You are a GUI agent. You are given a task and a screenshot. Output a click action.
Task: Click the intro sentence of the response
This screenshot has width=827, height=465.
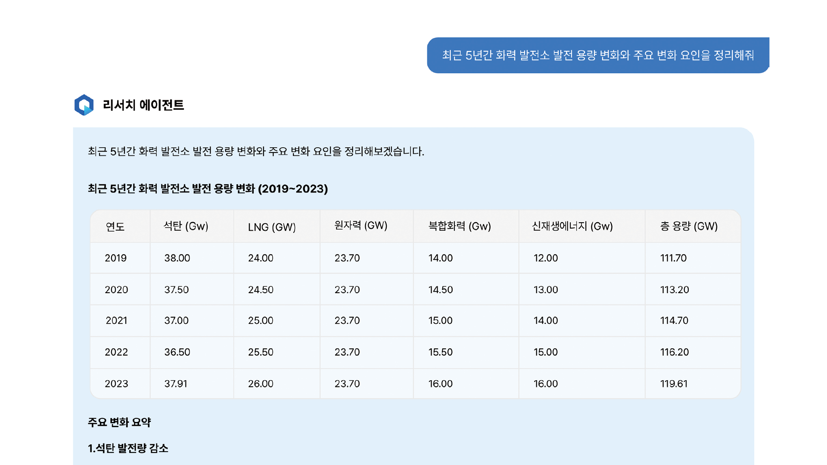(256, 151)
